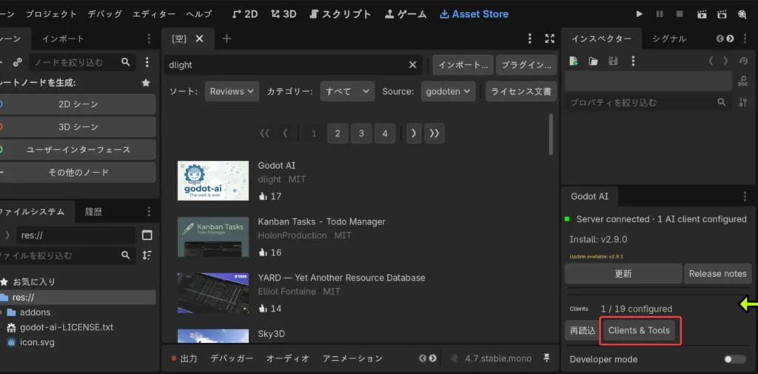Choose その他のノード as root

click(77, 173)
